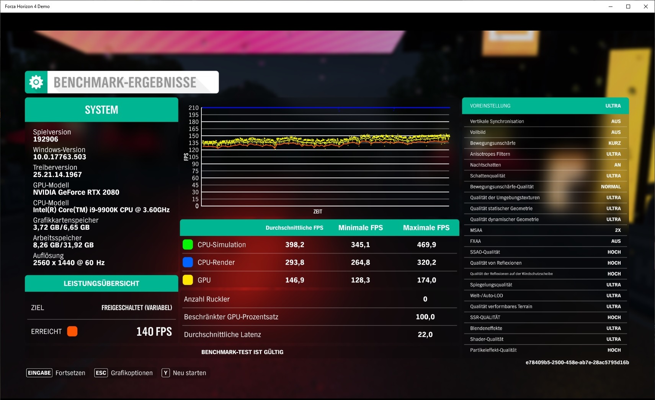
Task: Click the GPU average value 146,9
Action: point(295,280)
